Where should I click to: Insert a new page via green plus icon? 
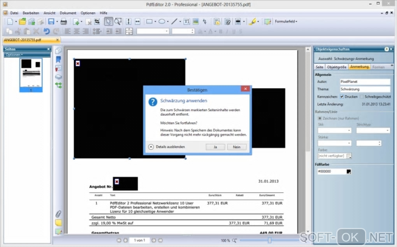[x=76, y=21]
